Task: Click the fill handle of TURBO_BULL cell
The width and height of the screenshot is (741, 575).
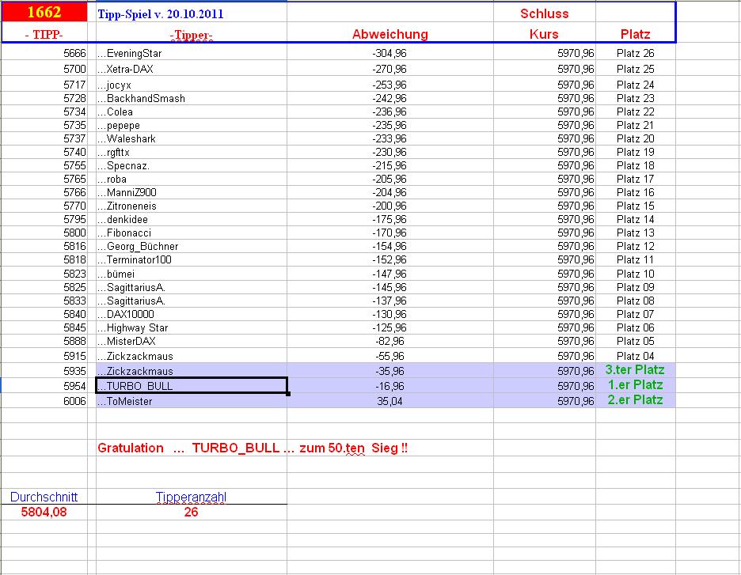Action: (x=288, y=394)
